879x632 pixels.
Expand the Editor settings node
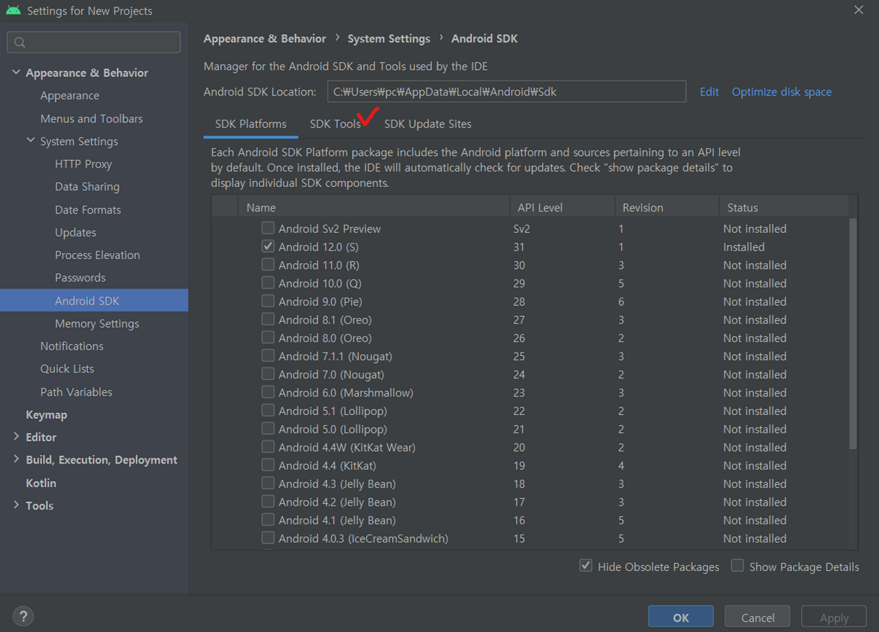pos(16,437)
